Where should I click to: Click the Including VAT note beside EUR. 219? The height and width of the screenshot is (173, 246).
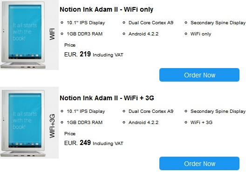108,55
